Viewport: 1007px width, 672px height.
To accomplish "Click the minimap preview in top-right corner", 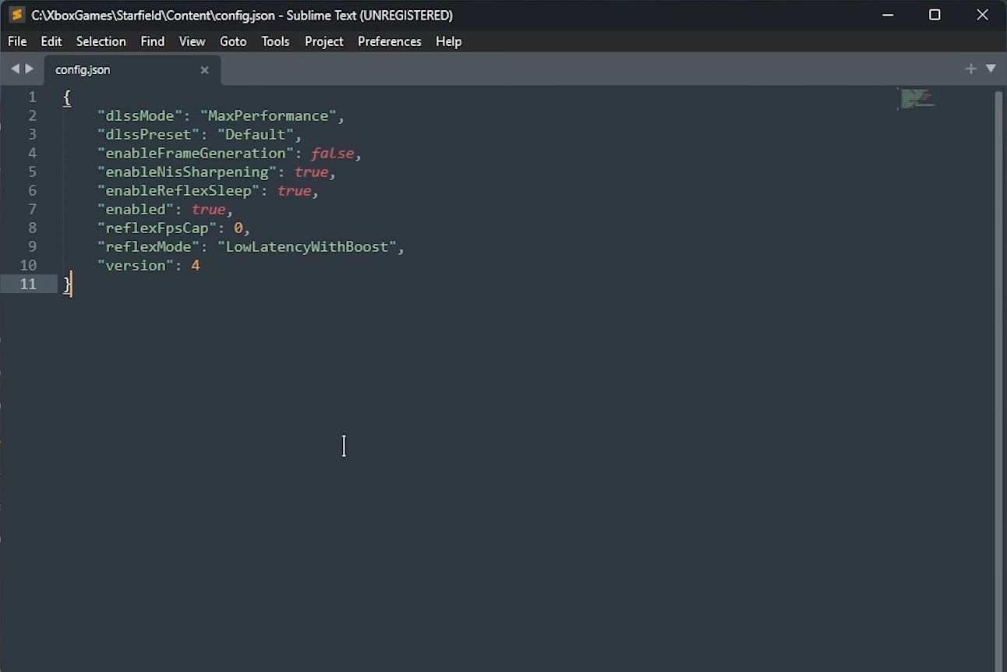I will (x=917, y=97).
